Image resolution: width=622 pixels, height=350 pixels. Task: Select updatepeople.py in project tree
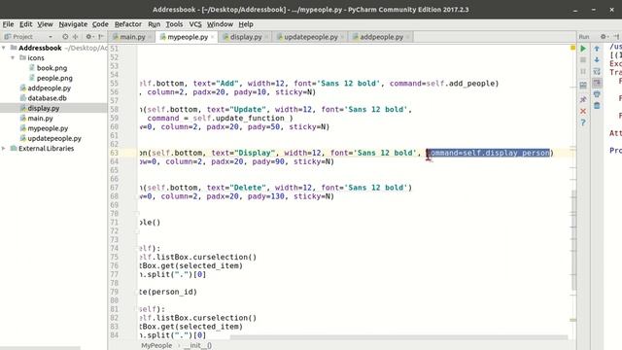51,138
